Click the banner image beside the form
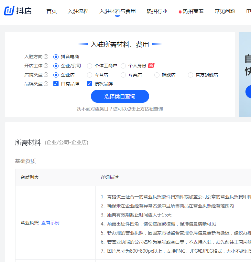The height and width of the screenshot is (262, 251). click(245, 74)
